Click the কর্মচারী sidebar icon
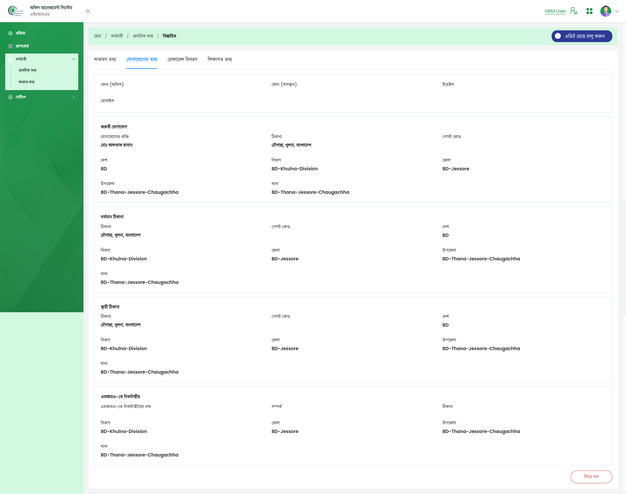Image resolution: width=626 pixels, height=494 pixels. (x=10, y=59)
